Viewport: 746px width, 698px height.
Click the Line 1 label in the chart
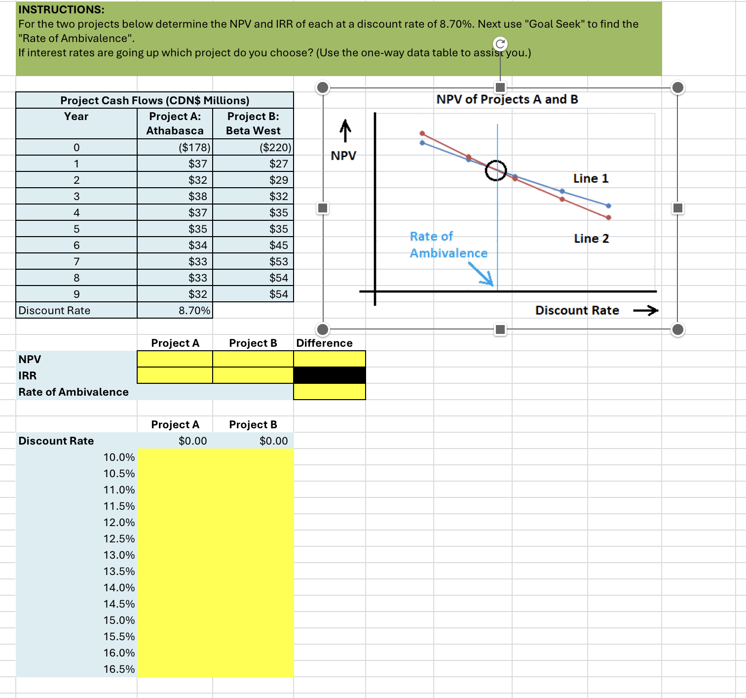(591, 178)
